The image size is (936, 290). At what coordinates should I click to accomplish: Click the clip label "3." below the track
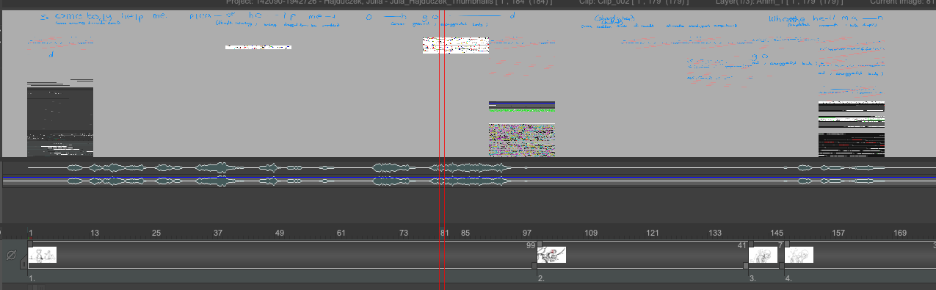point(752,279)
